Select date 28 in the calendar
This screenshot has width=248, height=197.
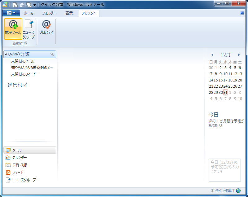[211, 92]
